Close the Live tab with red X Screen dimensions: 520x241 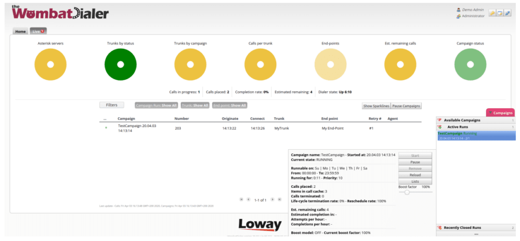[x=43, y=31]
